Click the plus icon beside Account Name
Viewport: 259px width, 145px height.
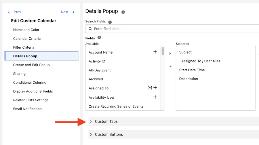[155, 52]
